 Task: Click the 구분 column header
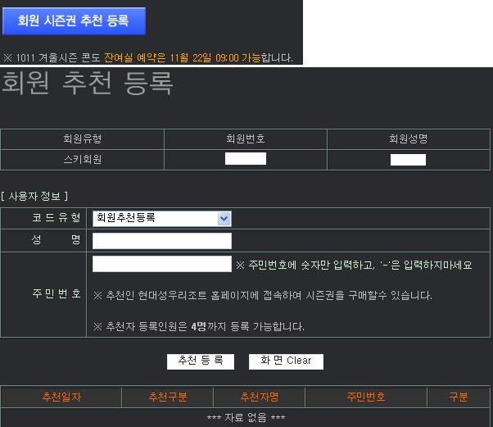[x=459, y=397]
